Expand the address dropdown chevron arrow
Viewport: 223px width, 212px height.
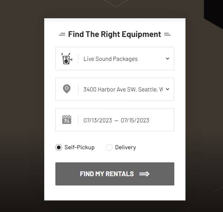coord(167,89)
